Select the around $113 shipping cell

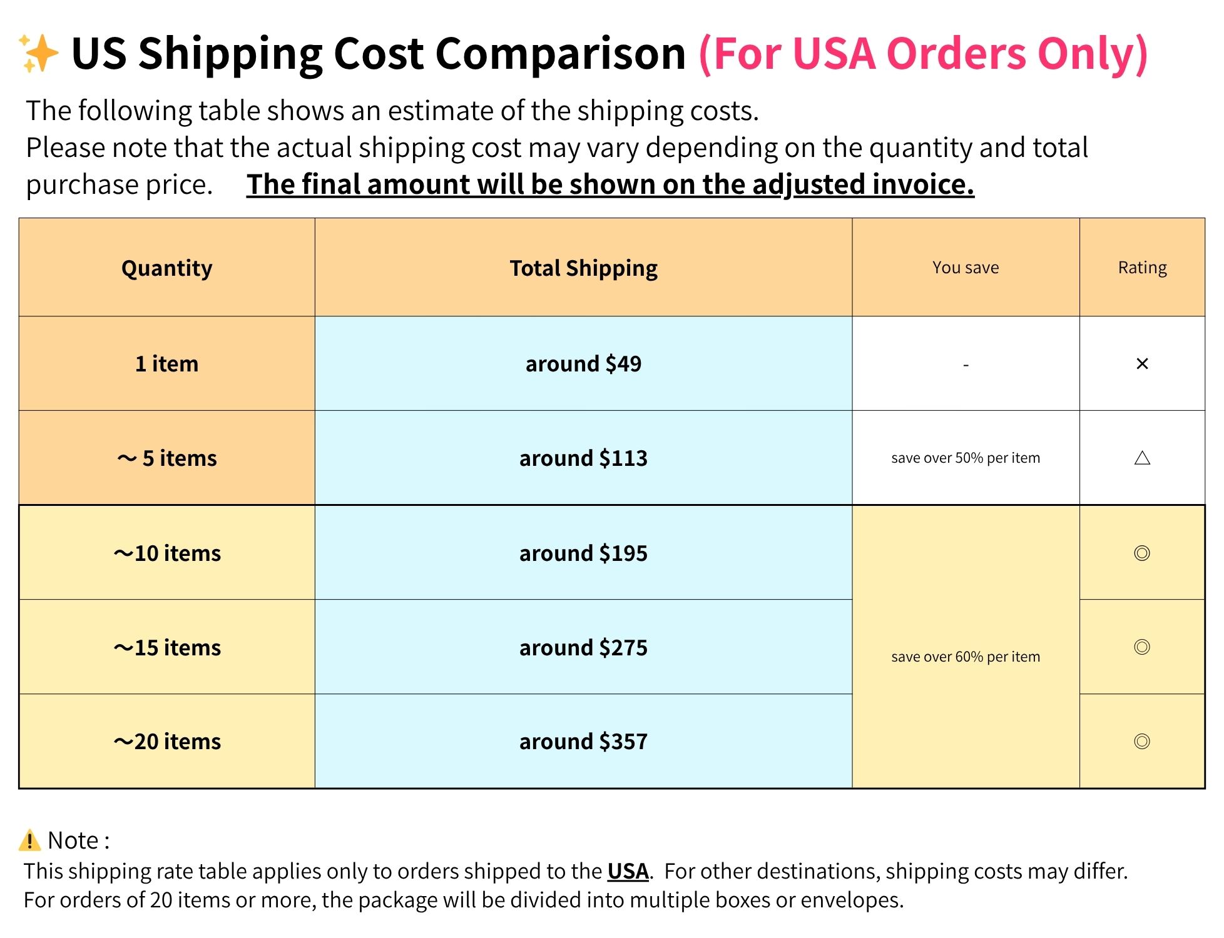coord(583,458)
